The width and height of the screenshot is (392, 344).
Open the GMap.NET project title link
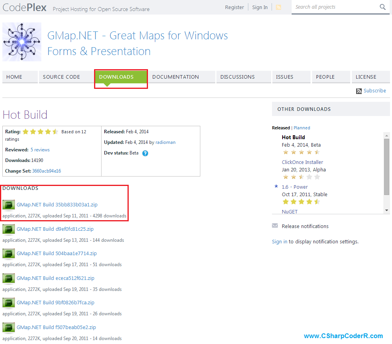tap(137, 43)
